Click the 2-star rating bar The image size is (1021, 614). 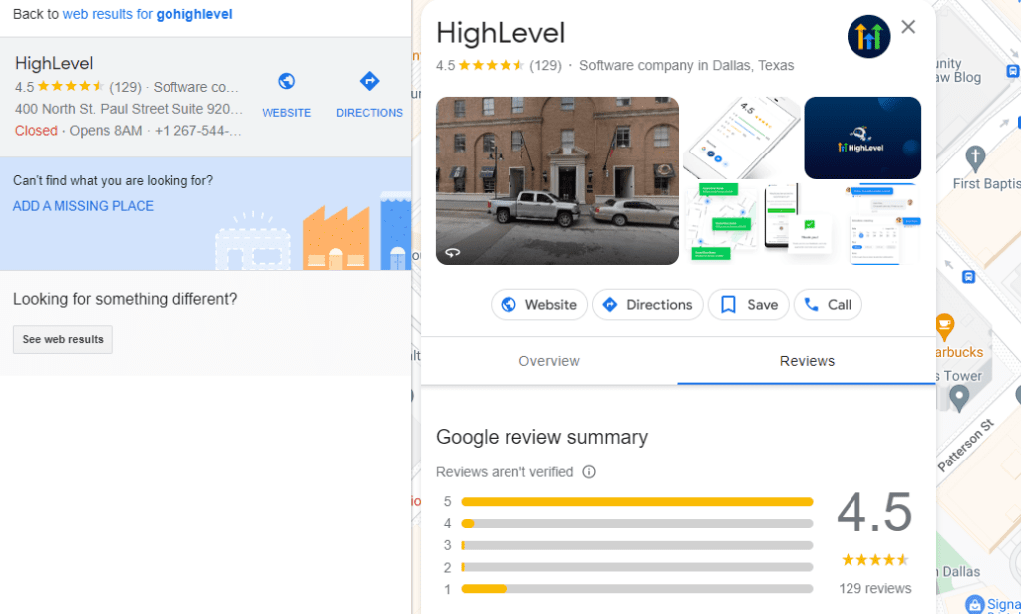tap(637, 567)
